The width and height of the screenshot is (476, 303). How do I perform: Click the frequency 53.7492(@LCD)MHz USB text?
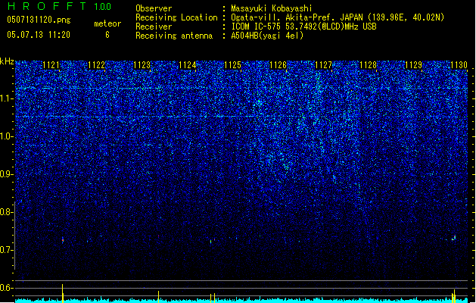coord(331,27)
